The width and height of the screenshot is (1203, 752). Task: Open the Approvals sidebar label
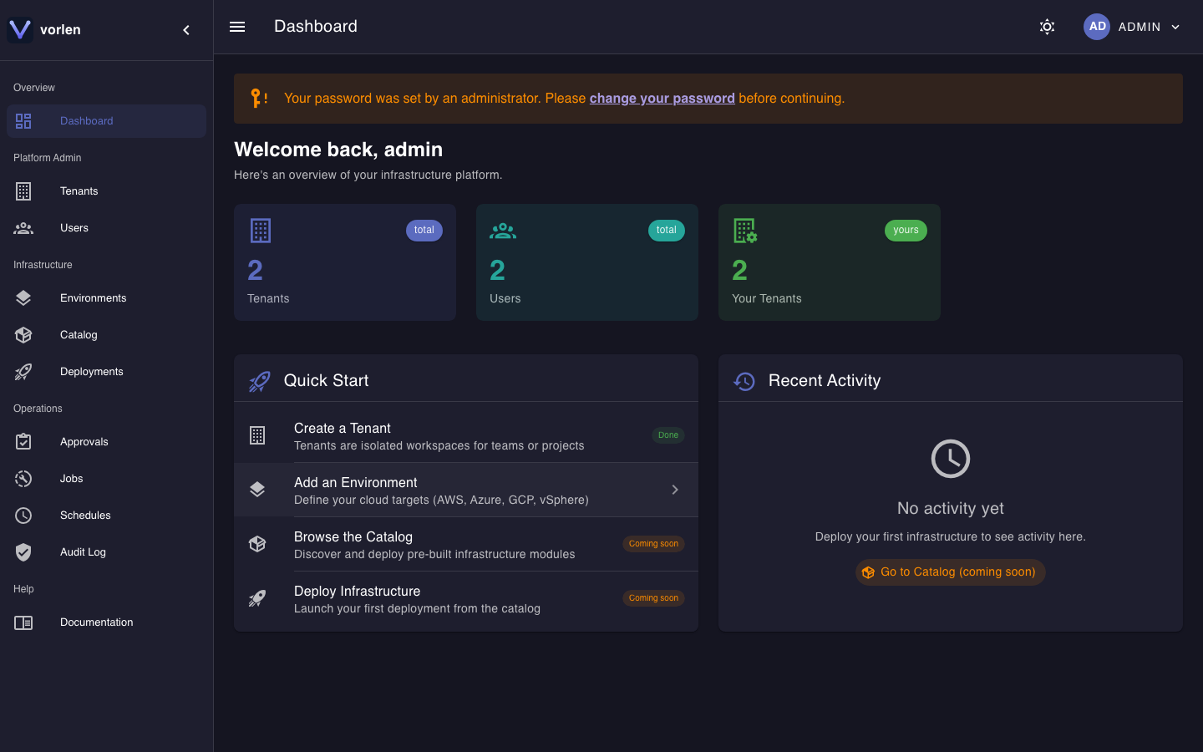coord(84,442)
